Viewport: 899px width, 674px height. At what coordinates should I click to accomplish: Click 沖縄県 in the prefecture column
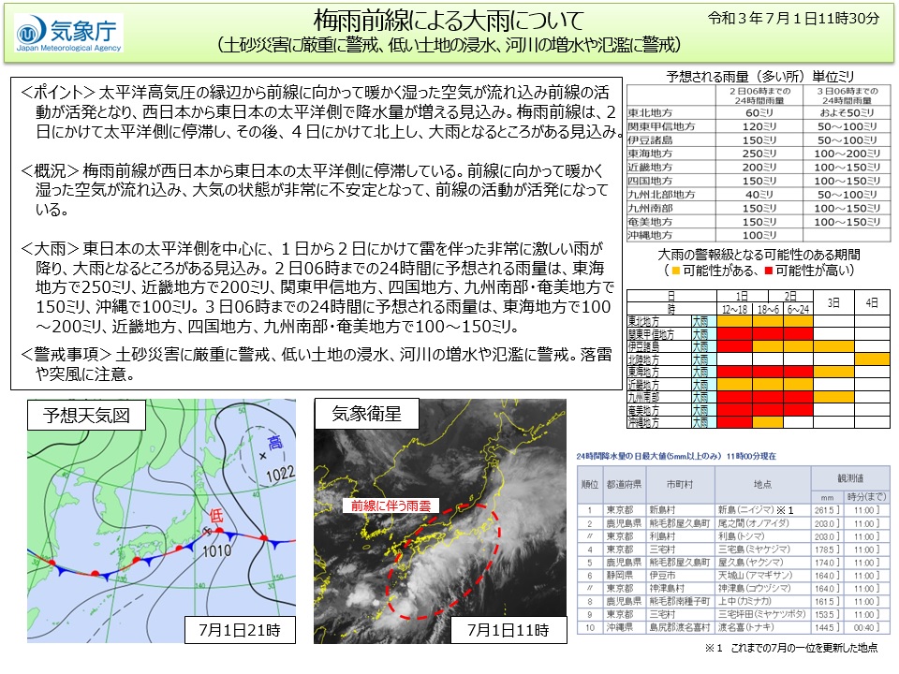click(x=620, y=627)
